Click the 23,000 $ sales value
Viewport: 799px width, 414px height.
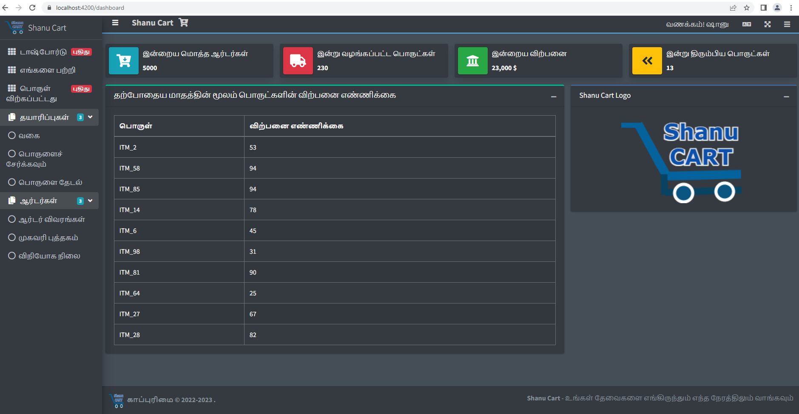coord(504,68)
